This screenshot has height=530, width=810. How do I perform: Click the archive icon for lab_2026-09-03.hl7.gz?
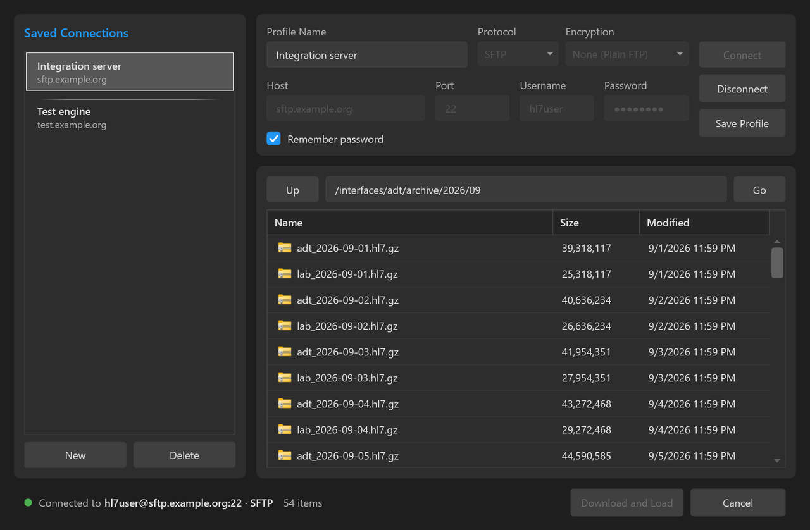pyautogui.click(x=284, y=378)
